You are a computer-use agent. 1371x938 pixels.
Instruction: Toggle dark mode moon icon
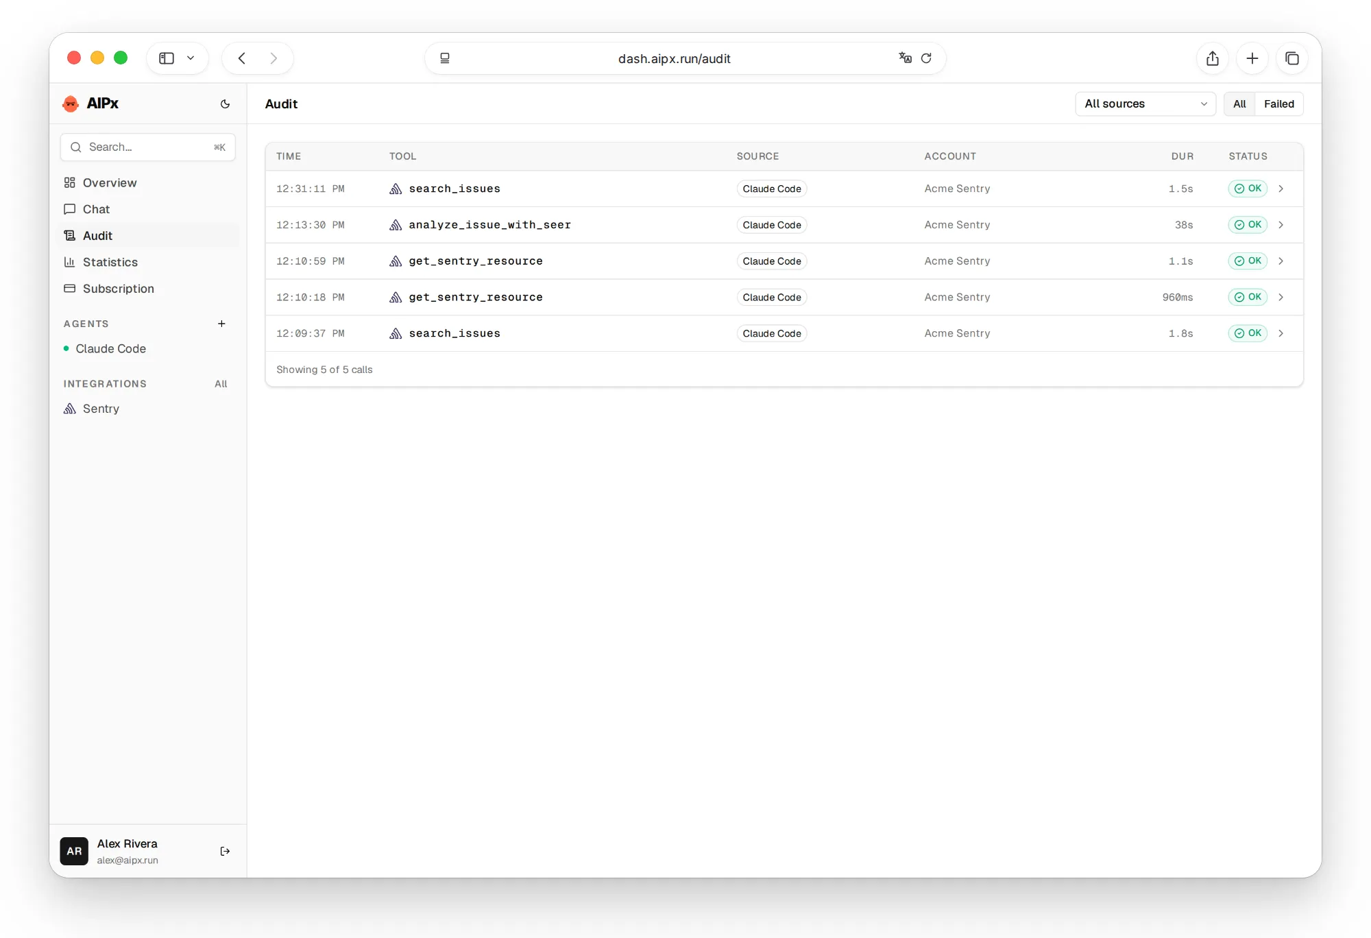click(x=225, y=104)
